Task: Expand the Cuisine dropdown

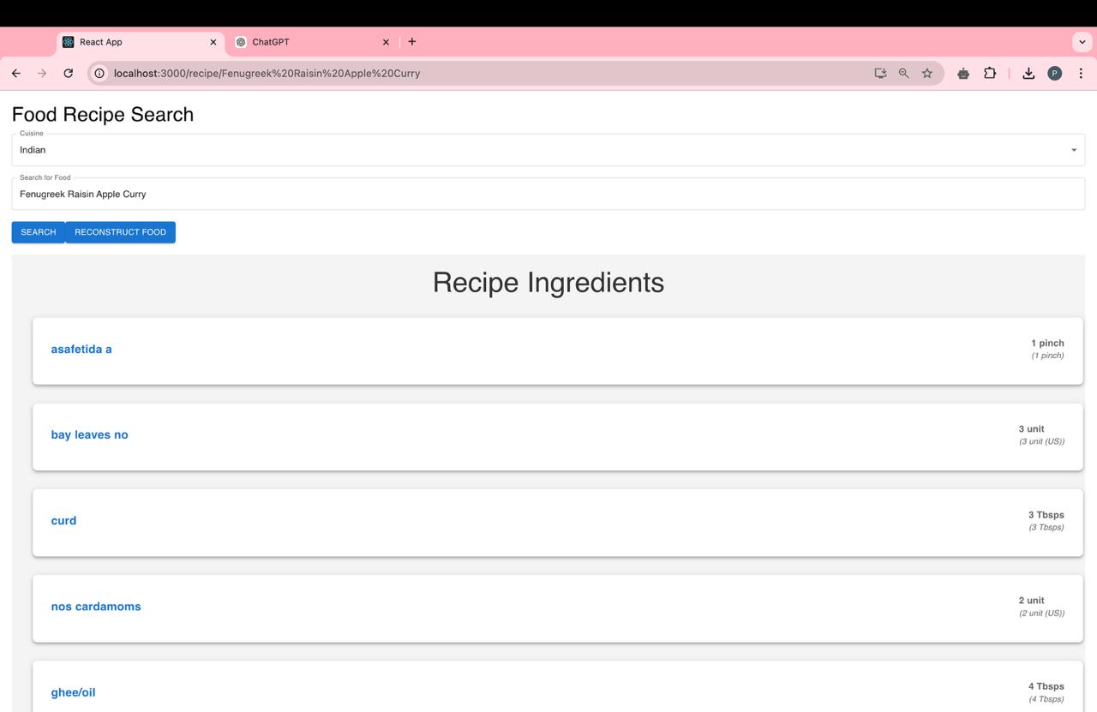Action: [x=548, y=150]
